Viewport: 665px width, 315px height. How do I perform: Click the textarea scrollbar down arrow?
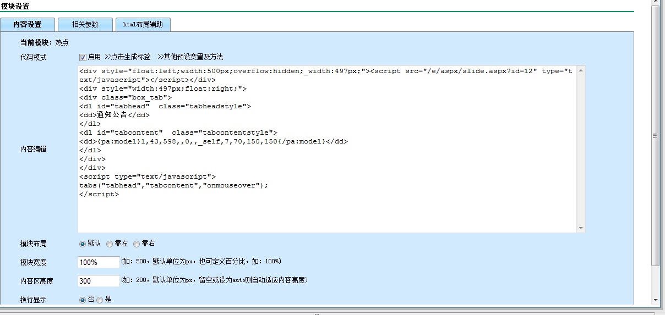(x=581, y=228)
